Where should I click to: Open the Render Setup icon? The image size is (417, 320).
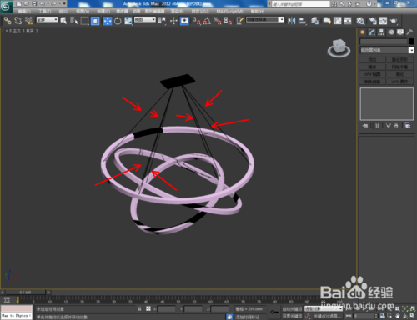[x=373, y=21]
